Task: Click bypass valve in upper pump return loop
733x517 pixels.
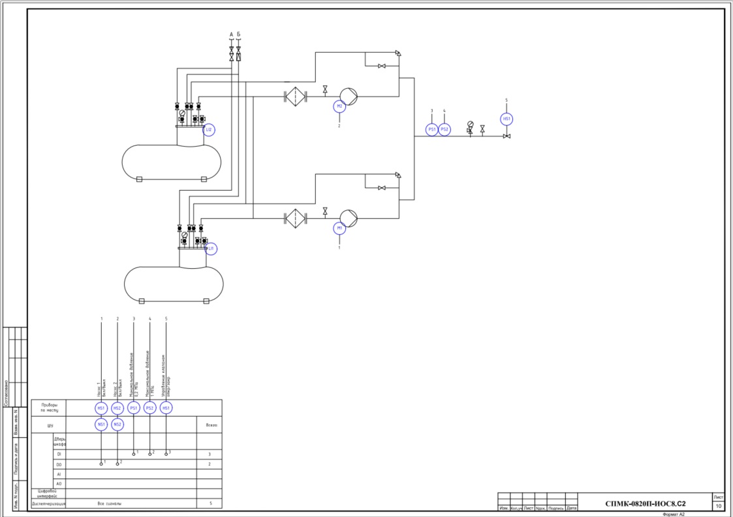Action: [381, 67]
